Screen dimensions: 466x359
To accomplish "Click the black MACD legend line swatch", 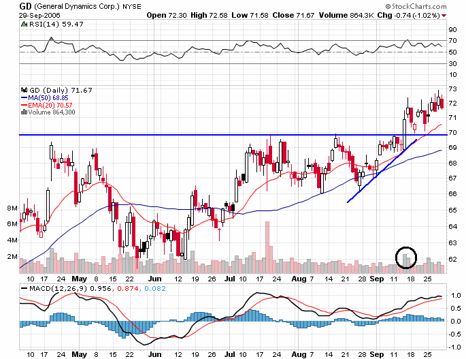I will [24, 288].
